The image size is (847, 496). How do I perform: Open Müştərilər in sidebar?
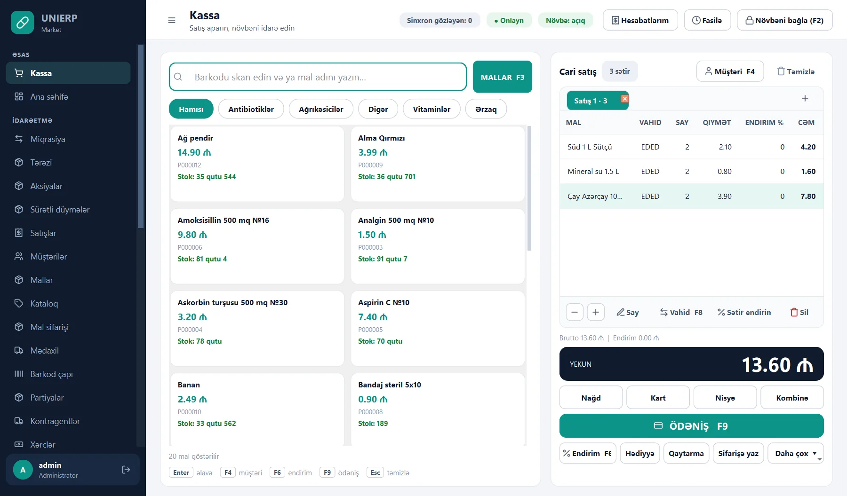[68, 257]
